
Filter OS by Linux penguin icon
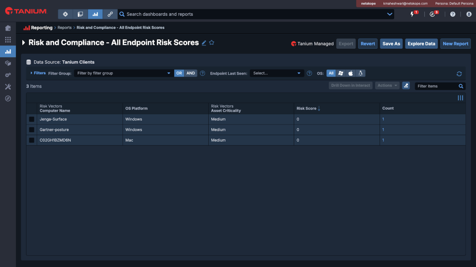point(360,73)
